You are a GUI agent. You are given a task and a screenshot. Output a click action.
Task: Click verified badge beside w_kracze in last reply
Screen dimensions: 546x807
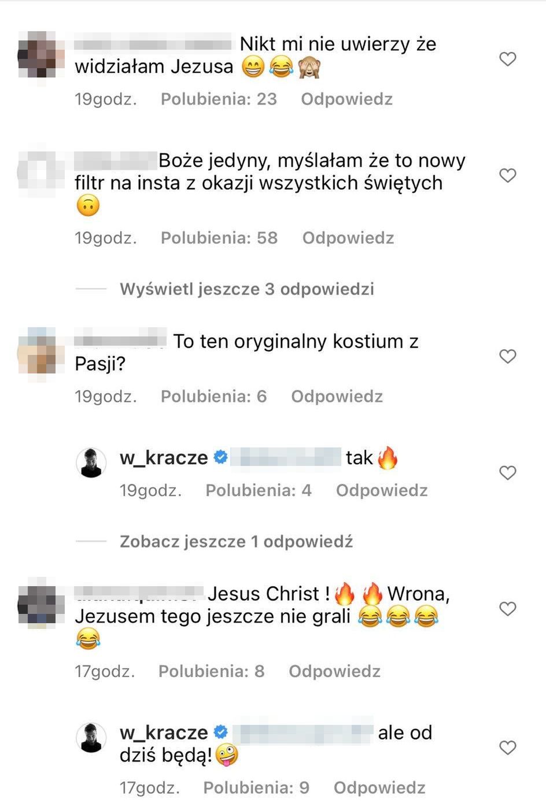click(221, 732)
